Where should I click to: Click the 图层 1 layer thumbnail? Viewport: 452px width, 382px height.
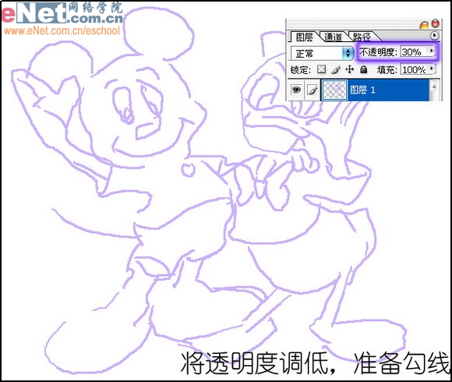pos(334,90)
